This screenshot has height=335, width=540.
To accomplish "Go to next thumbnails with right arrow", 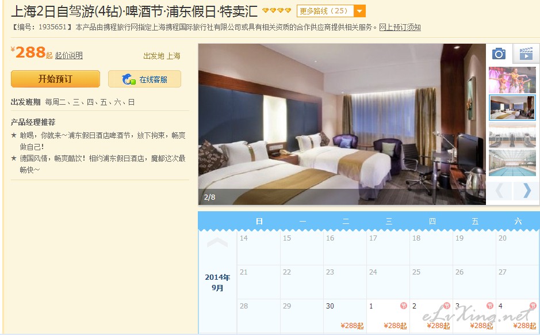I will tap(526, 191).
